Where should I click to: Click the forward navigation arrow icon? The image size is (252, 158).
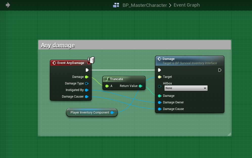click(x=8, y=5)
